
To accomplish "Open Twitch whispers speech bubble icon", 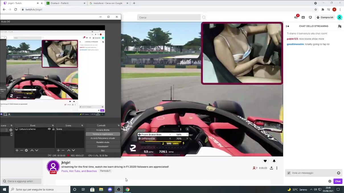I will click(x=310, y=17).
